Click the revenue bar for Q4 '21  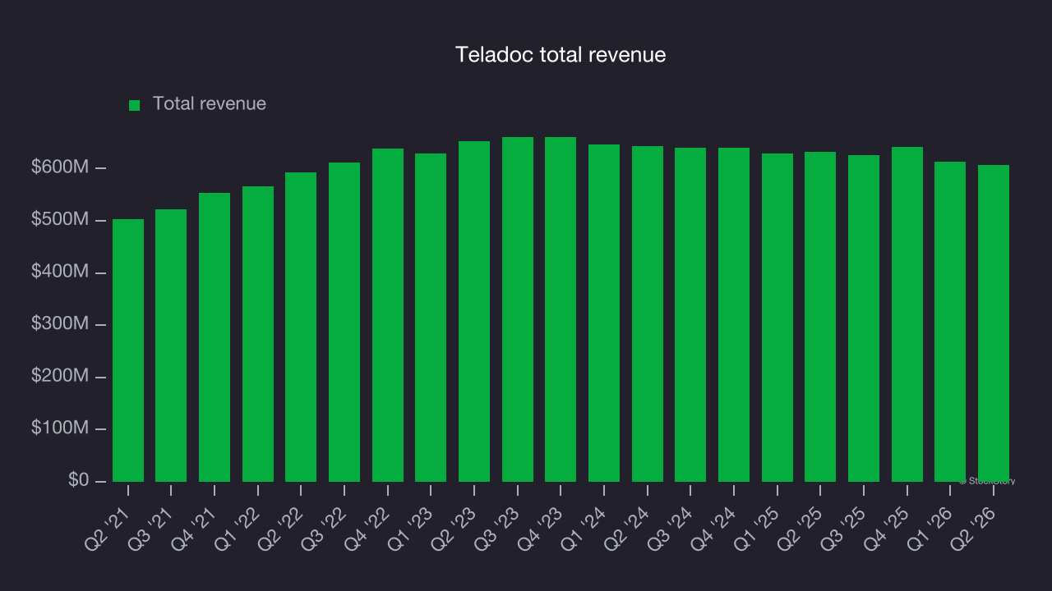tap(215, 337)
